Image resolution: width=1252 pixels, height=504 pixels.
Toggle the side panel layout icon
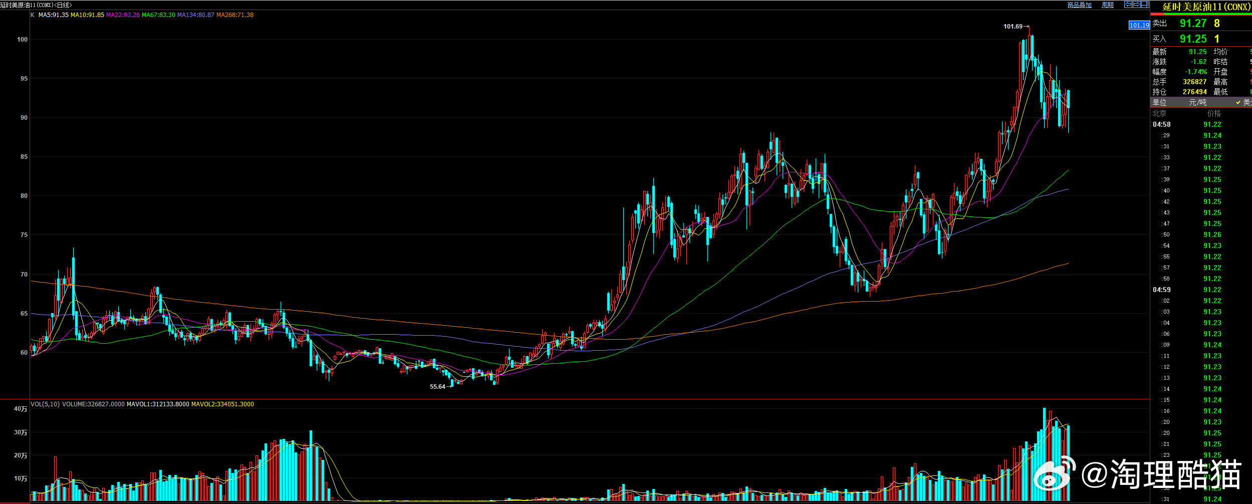[x=1145, y=5]
